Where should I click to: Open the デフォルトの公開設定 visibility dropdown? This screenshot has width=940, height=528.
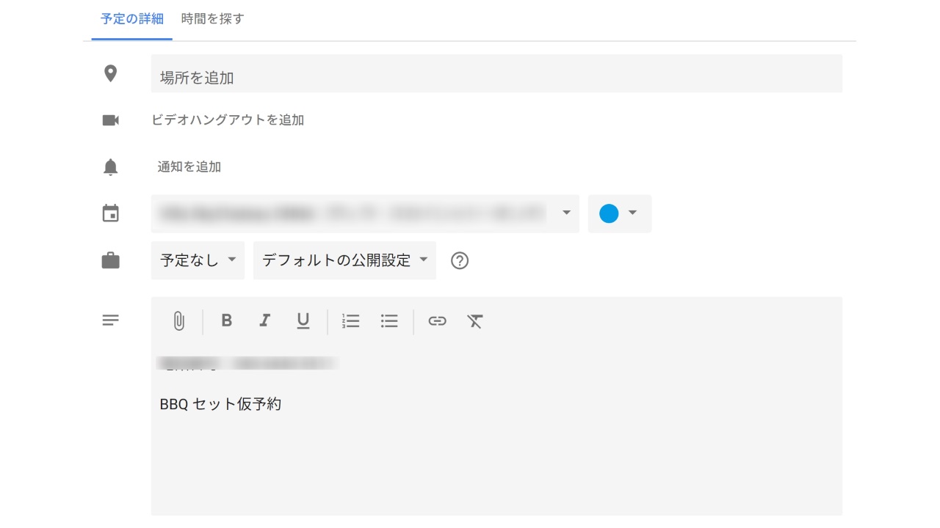click(x=344, y=260)
